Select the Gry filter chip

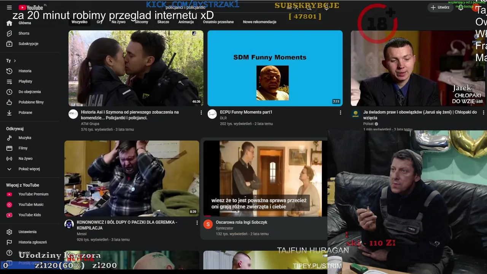coord(100,22)
